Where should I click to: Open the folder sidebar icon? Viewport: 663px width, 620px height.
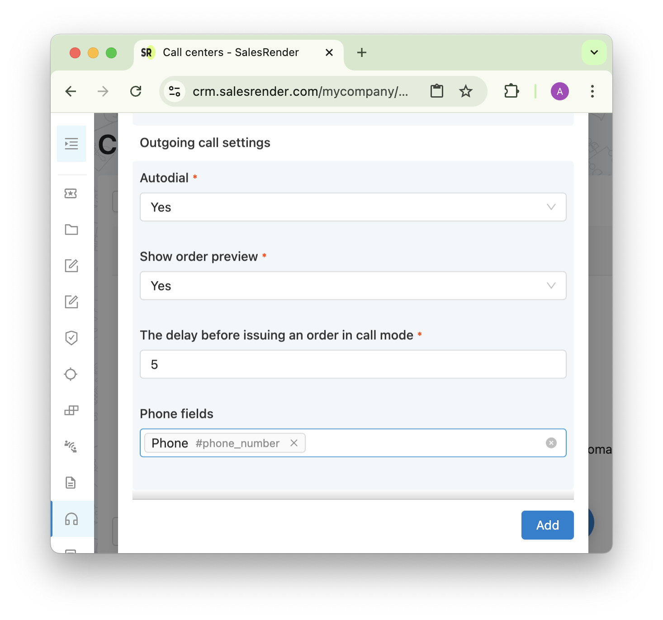coord(71,230)
